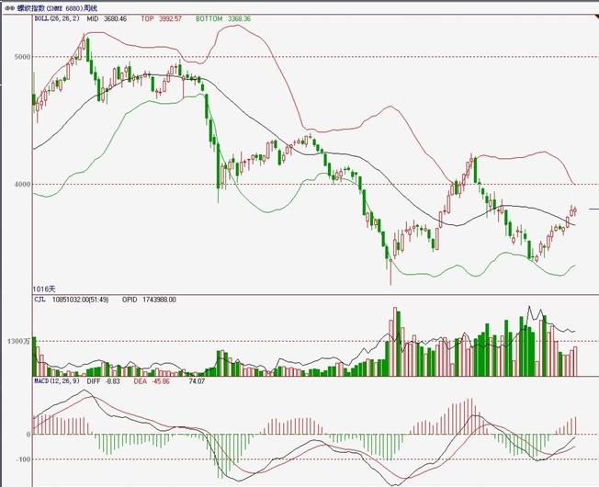Image resolution: width=599 pixels, height=487 pixels.
Task: Click the dark red corner marker at top right
Action: coord(596,16)
